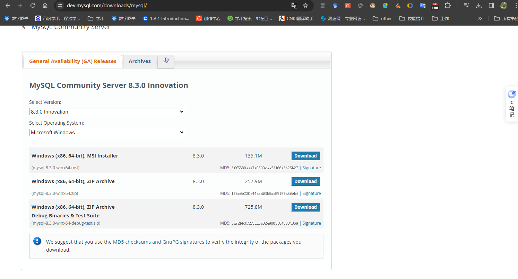Open the media control music icon
The width and height of the screenshot is (518, 279).
click(x=466, y=6)
